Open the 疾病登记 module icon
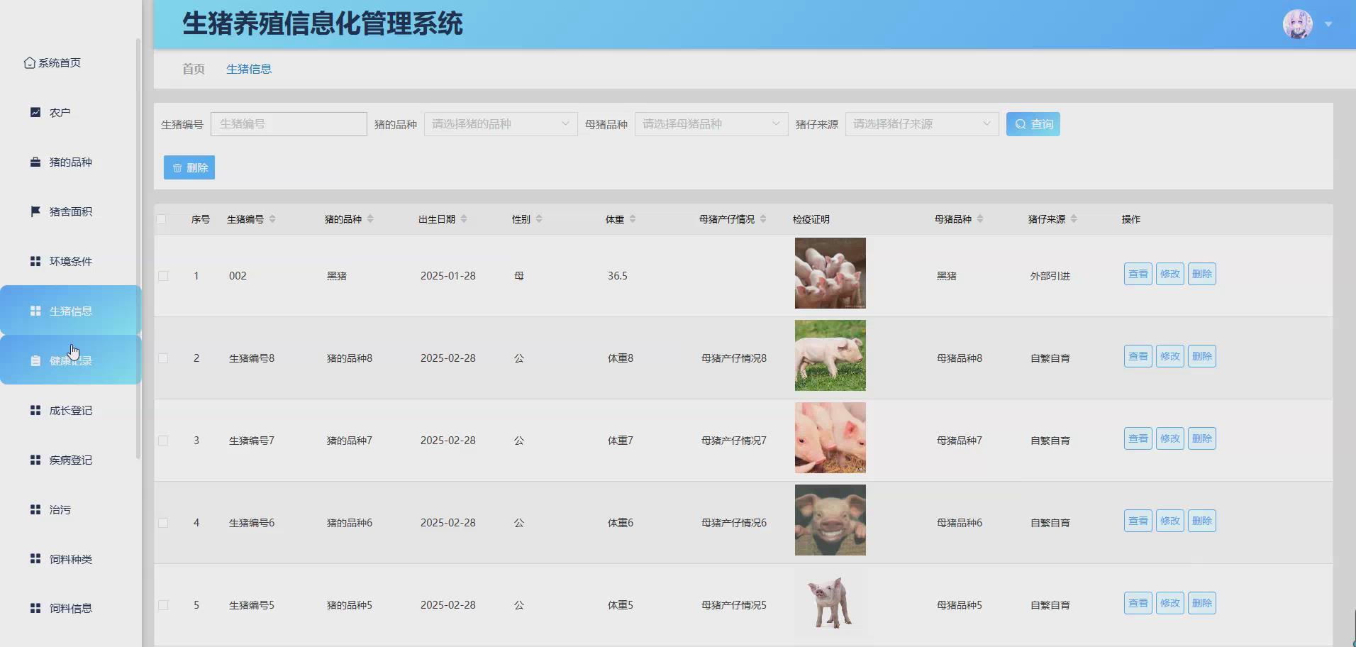The width and height of the screenshot is (1356, 647). point(35,459)
